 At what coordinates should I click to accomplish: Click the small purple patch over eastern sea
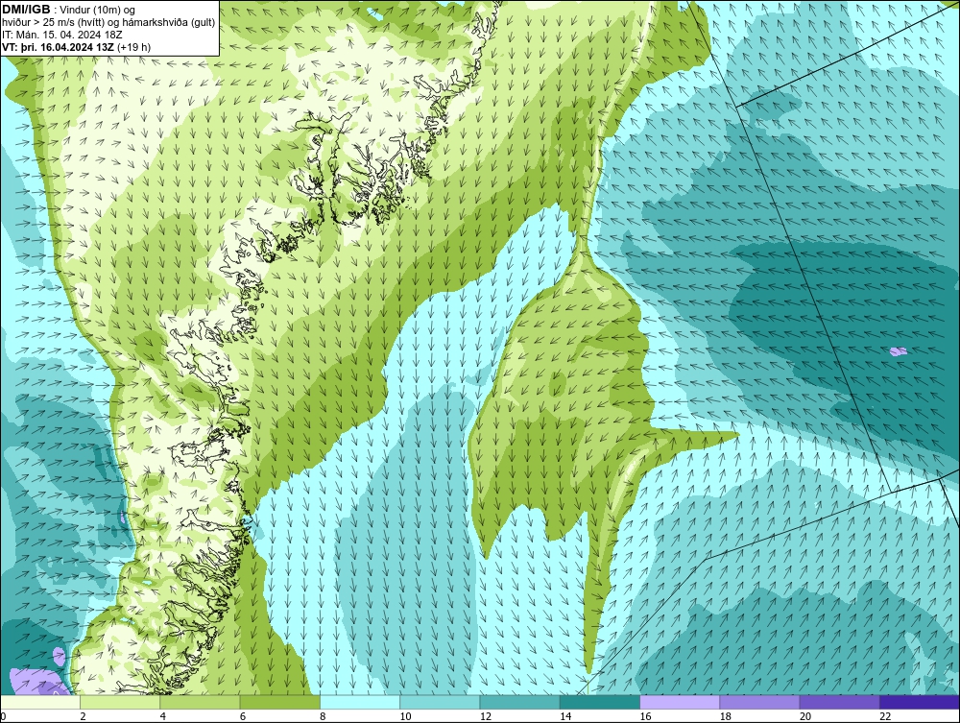point(899,351)
